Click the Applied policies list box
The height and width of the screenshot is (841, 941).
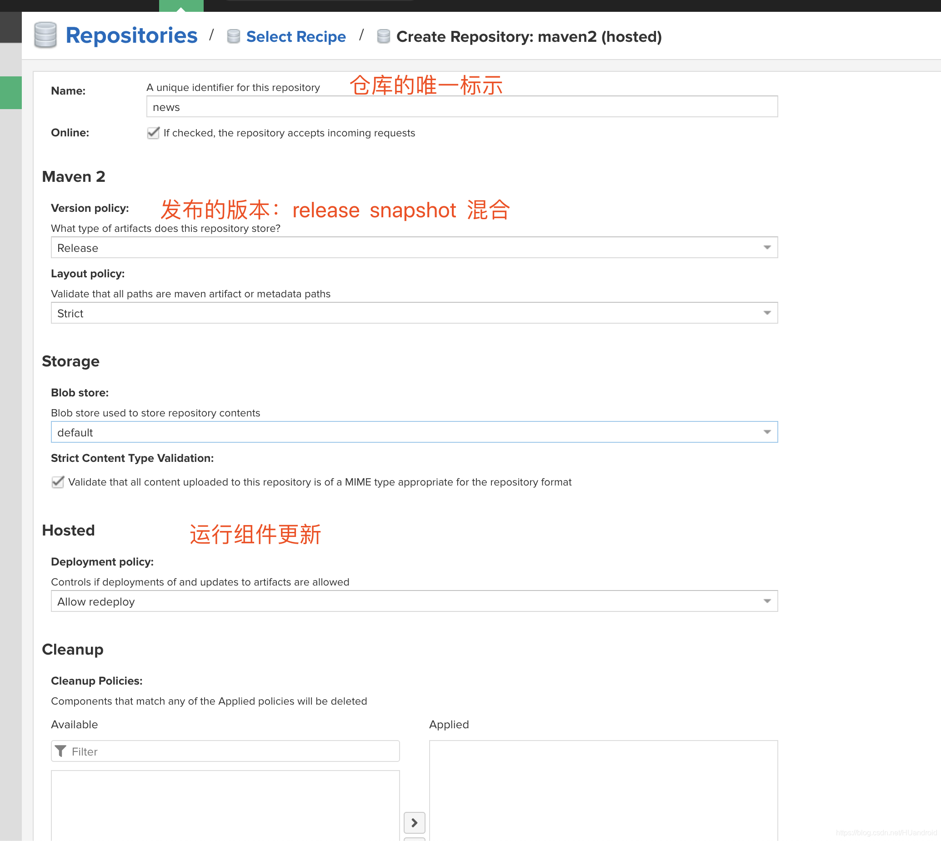pyautogui.click(x=603, y=790)
